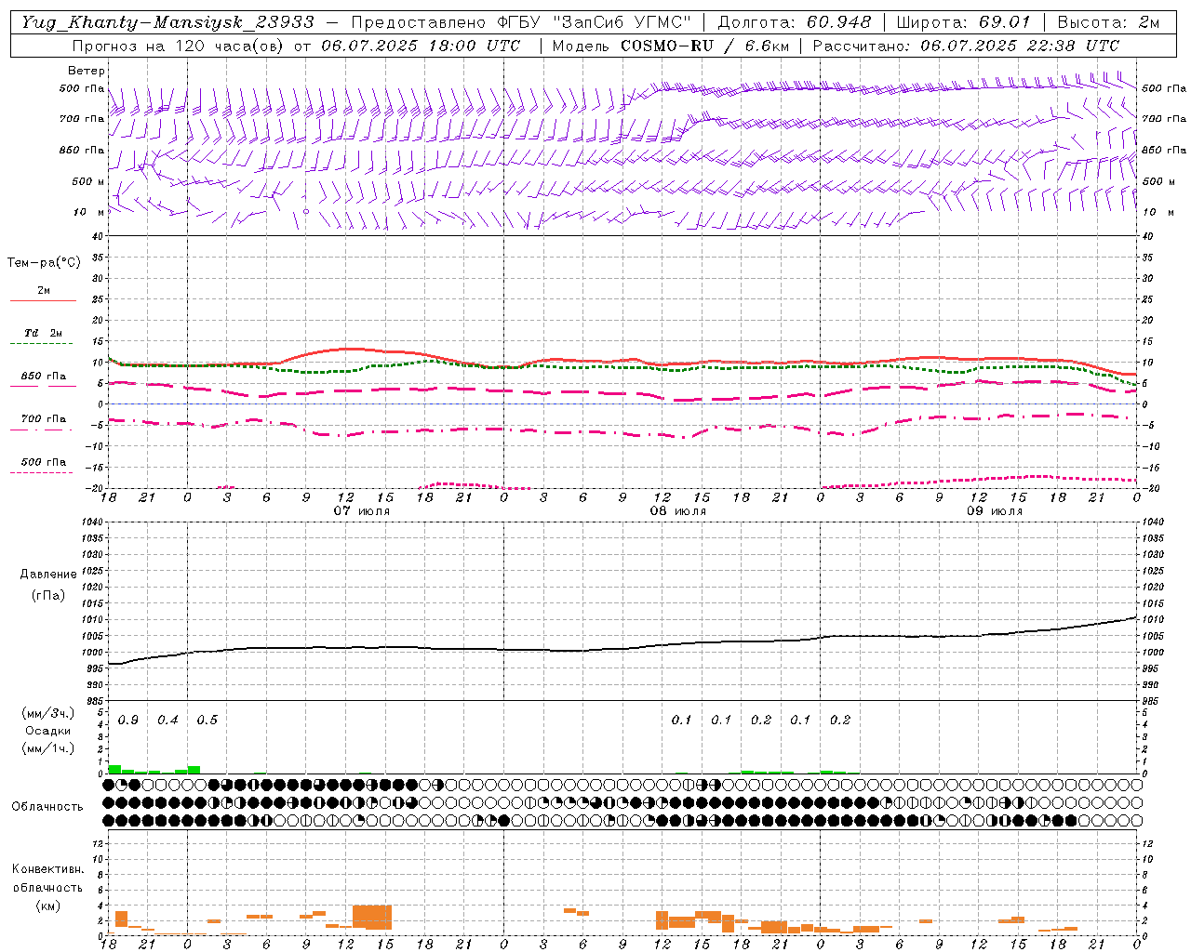
Task: Click the text Предоставлено ФГБУ "ЗапСиб УГМС"
Action: [522, 22]
